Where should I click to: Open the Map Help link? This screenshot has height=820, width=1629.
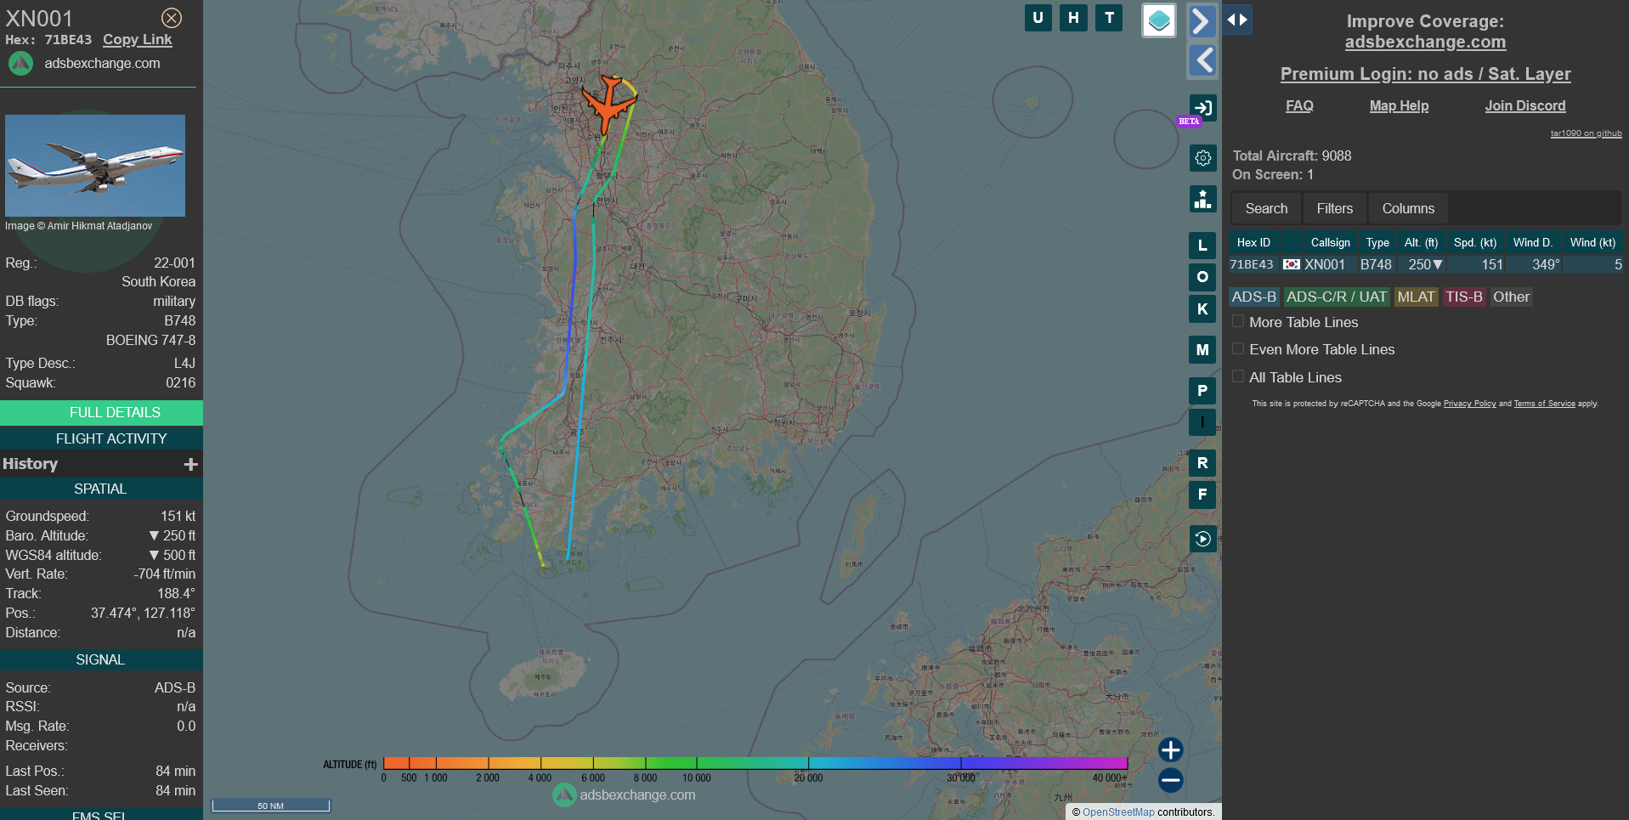[1399, 106]
